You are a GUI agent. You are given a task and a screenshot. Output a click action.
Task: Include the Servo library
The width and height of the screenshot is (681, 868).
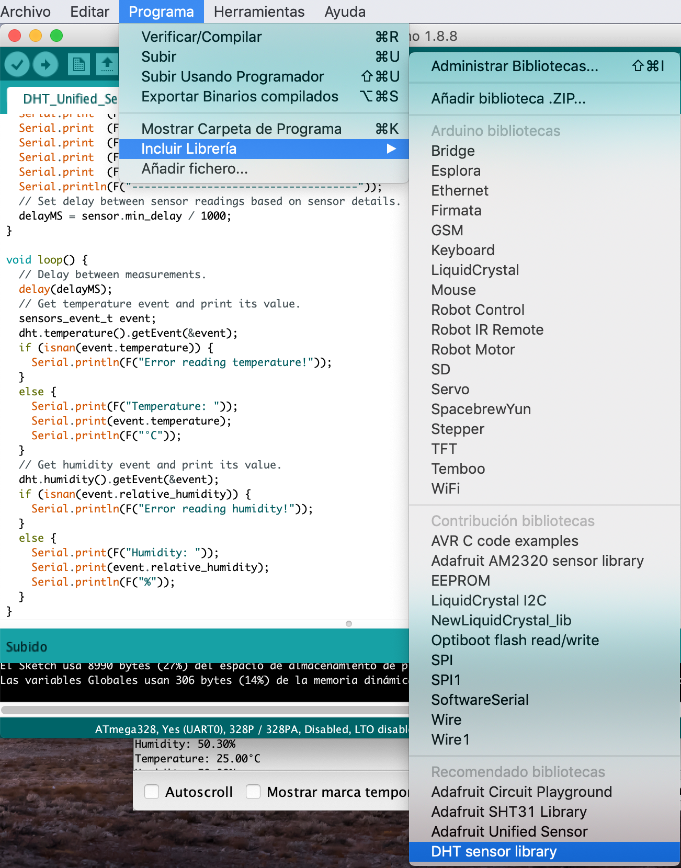[x=545, y=390]
